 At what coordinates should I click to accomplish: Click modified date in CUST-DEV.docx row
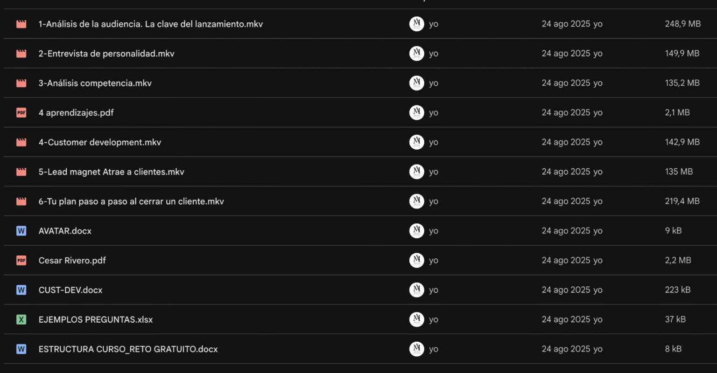click(x=566, y=290)
